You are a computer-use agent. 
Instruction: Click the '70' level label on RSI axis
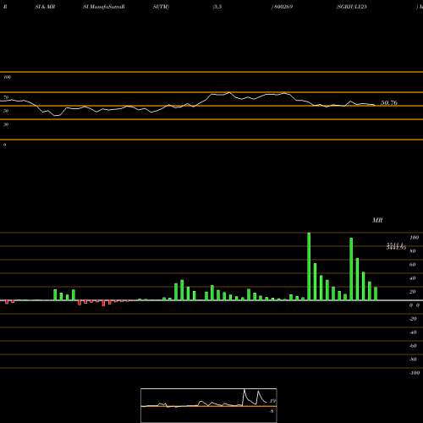tap(6, 97)
